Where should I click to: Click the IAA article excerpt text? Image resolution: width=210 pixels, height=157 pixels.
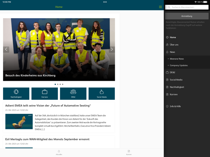click(73, 122)
